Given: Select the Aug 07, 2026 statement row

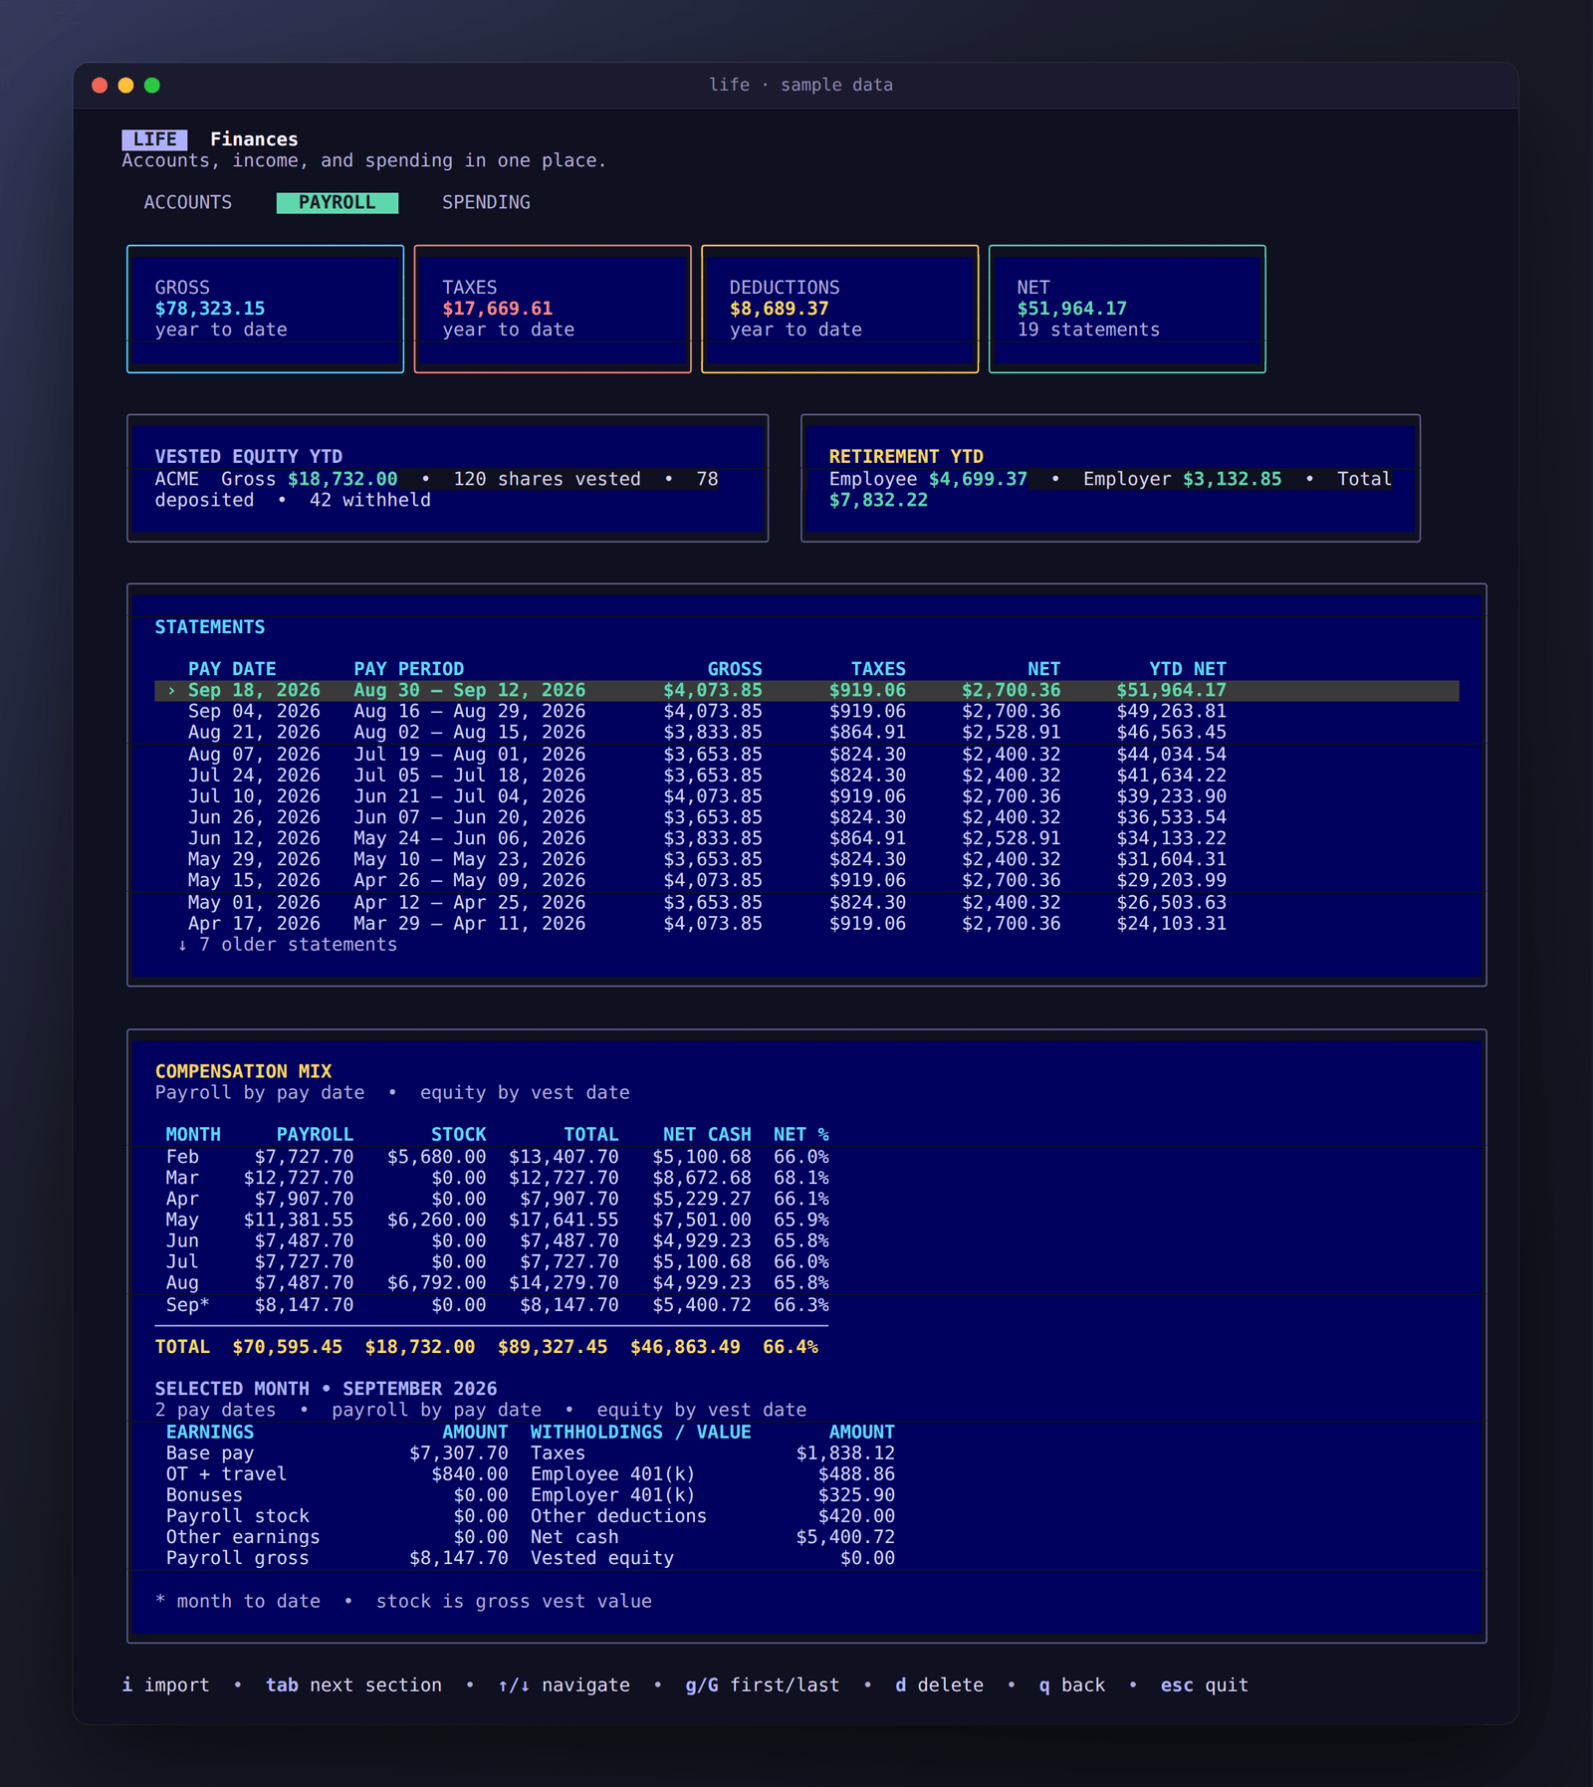Looking at the screenshot, I should pyautogui.click(x=806, y=755).
